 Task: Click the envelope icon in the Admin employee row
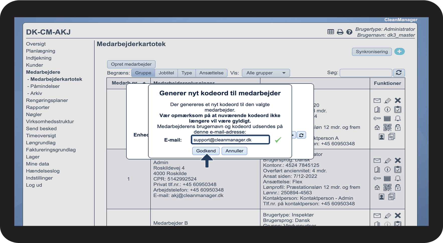[x=377, y=161]
